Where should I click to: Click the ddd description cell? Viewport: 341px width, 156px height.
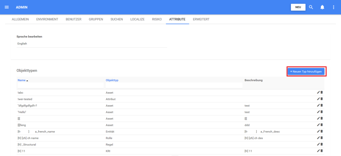[x=247, y=125]
